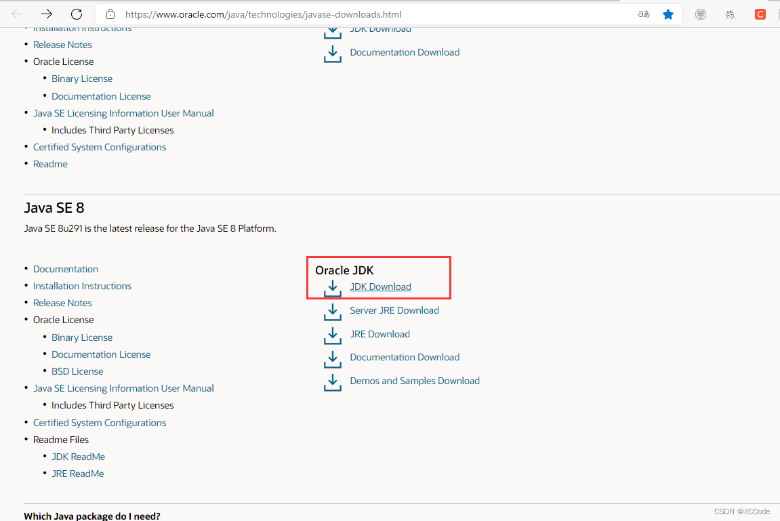Click the translate icon in the address bar
The width and height of the screenshot is (780, 521).
click(644, 14)
